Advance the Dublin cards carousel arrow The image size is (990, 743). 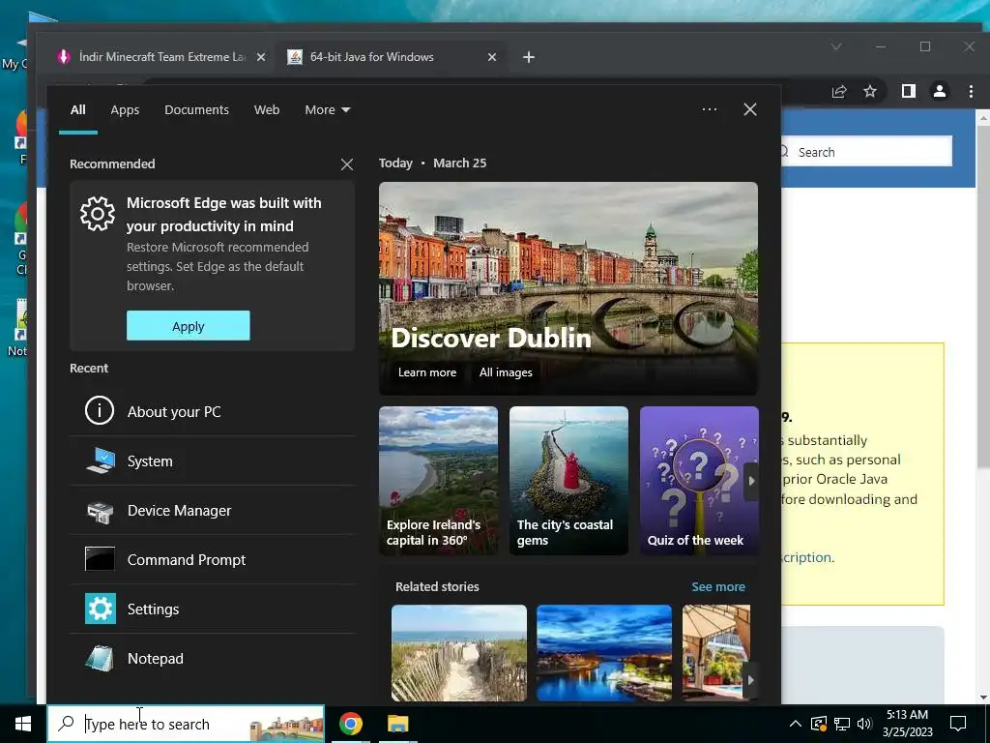click(751, 481)
